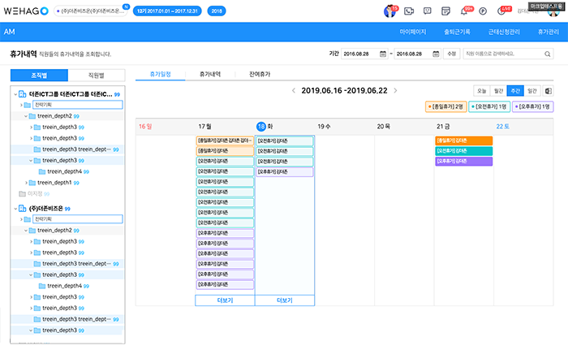Click 더보기 under Monday column
Image resolution: width=568 pixels, height=350 pixels.
[225, 300]
